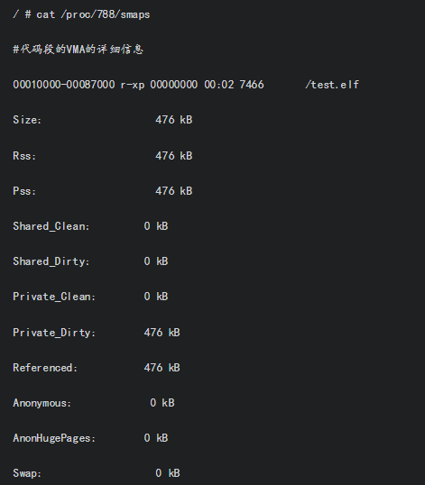Click the AnonHugePages: label

[54, 438]
